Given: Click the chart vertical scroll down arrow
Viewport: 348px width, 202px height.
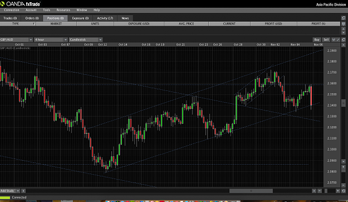Looking at the screenshot, I should pyautogui.click(x=344, y=161).
